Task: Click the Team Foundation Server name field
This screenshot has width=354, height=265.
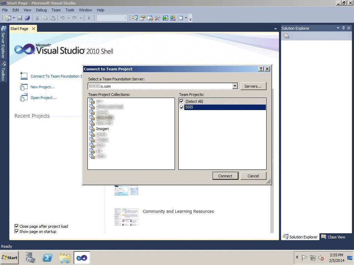Action: point(160,86)
